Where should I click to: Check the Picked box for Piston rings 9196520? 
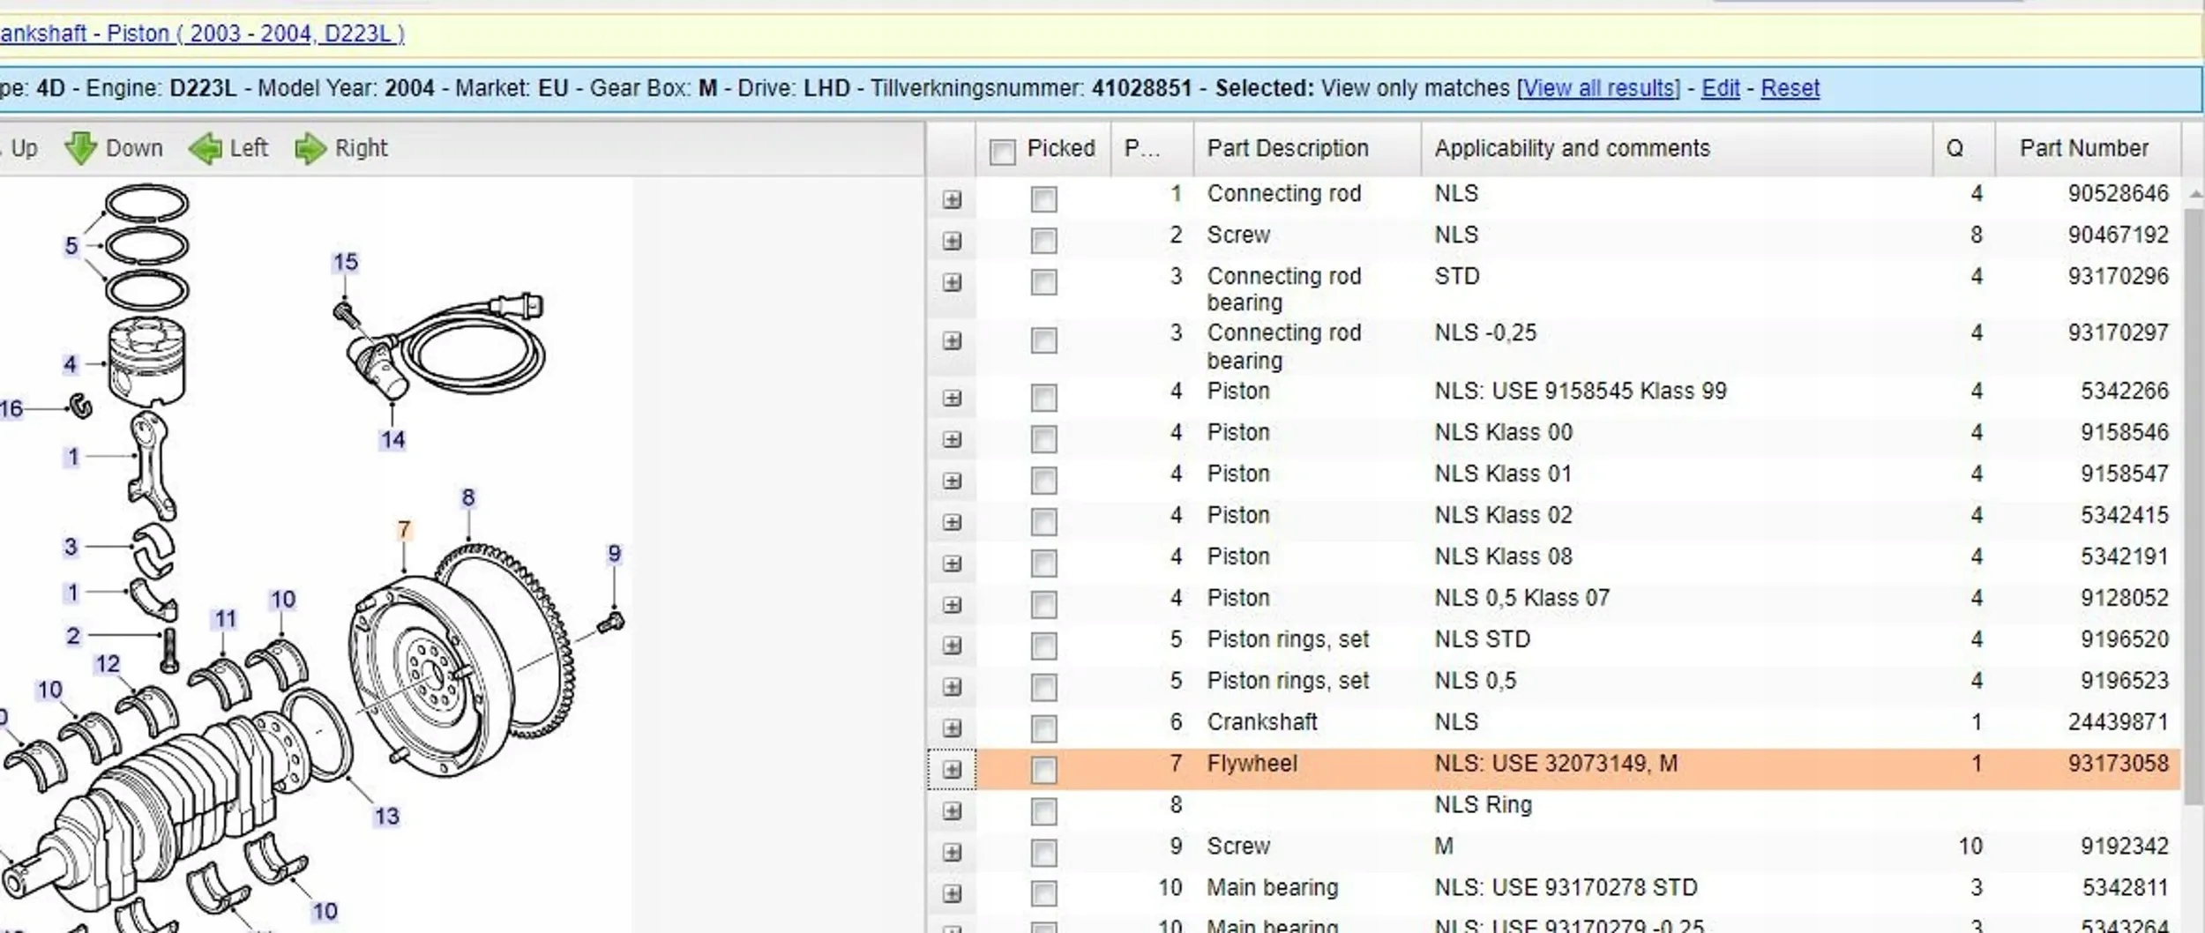[1043, 645]
